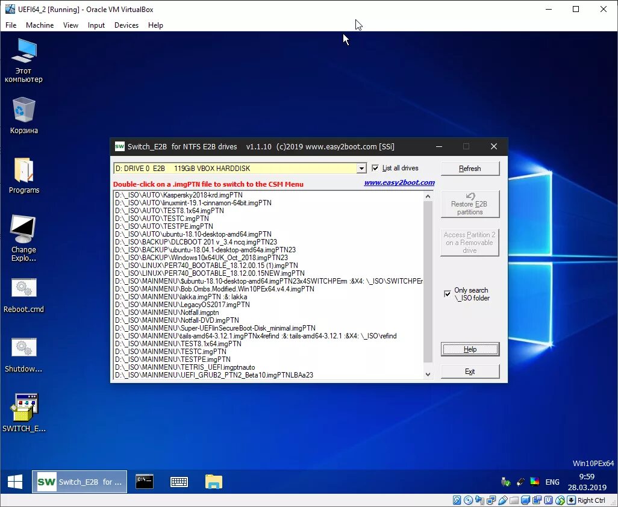618x507 pixels.
Task: Click the VirtualBox hard disk status icon
Action: point(457,500)
